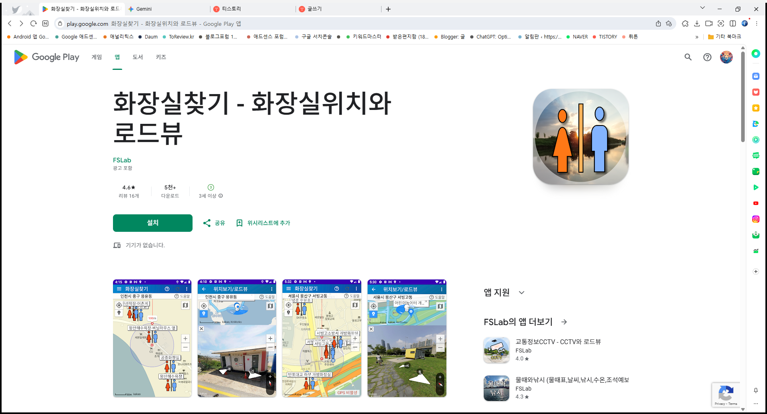Select the 도서 tab on Google Play
Screen dimensions: 767x414
coord(138,57)
